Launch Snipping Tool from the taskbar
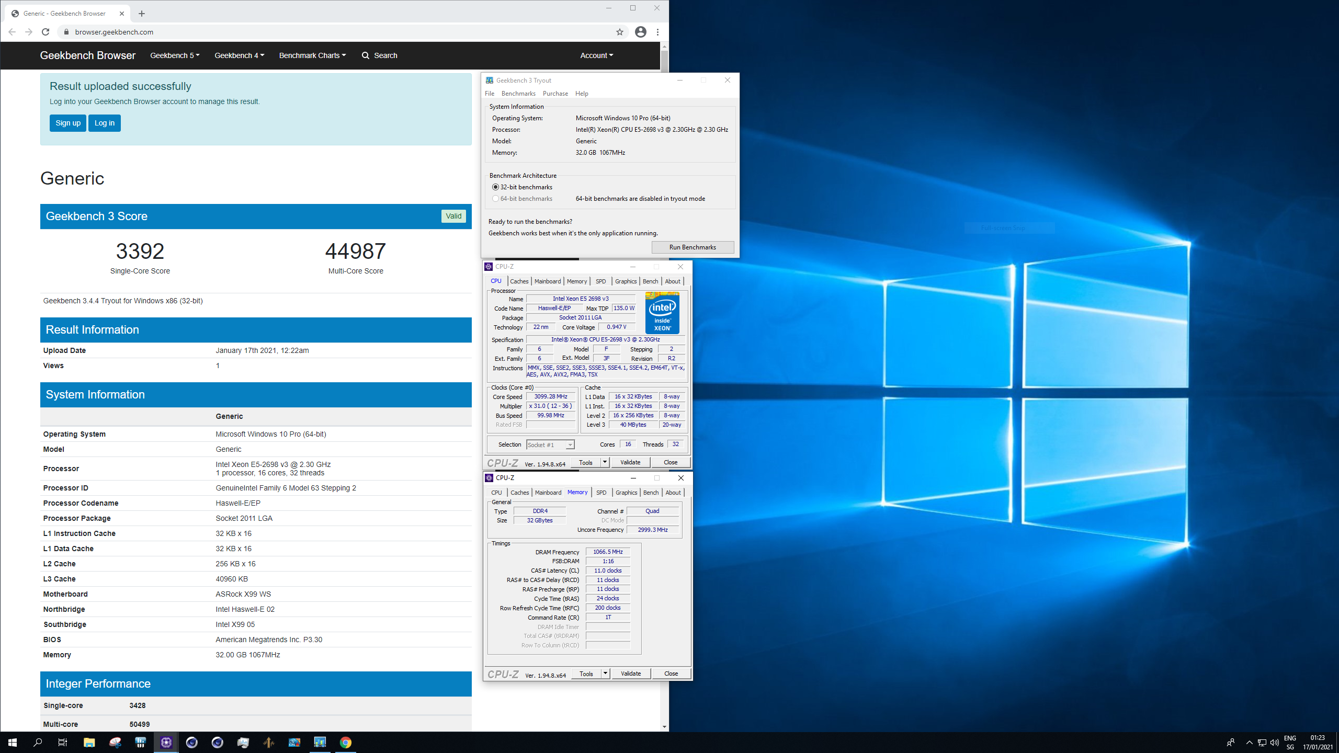Viewport: 1339px width, 753px height. pyautogui.click(x=115, y=743)
